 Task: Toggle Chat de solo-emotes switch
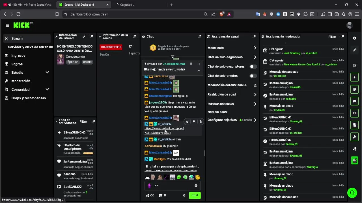(x=253, y=76)
